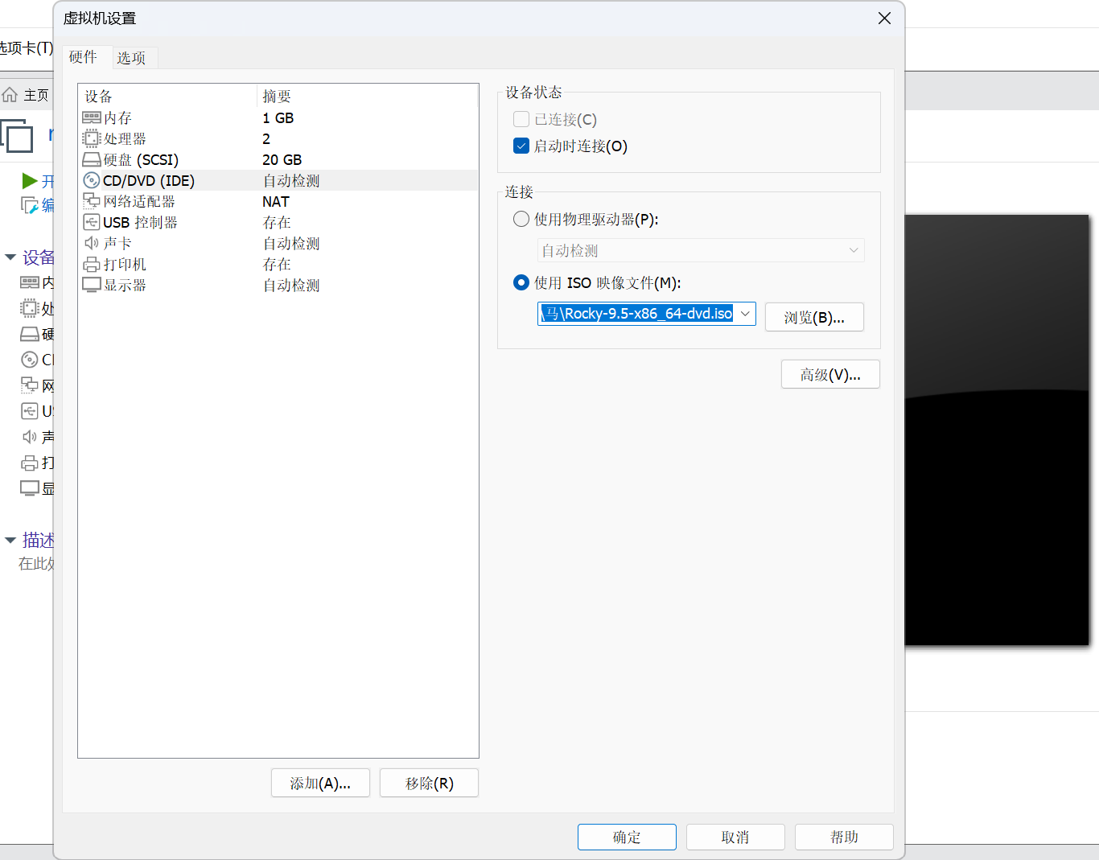Click the 移除(R) button
This screenshot has height=860, width=1099.
tap(429, 783)
